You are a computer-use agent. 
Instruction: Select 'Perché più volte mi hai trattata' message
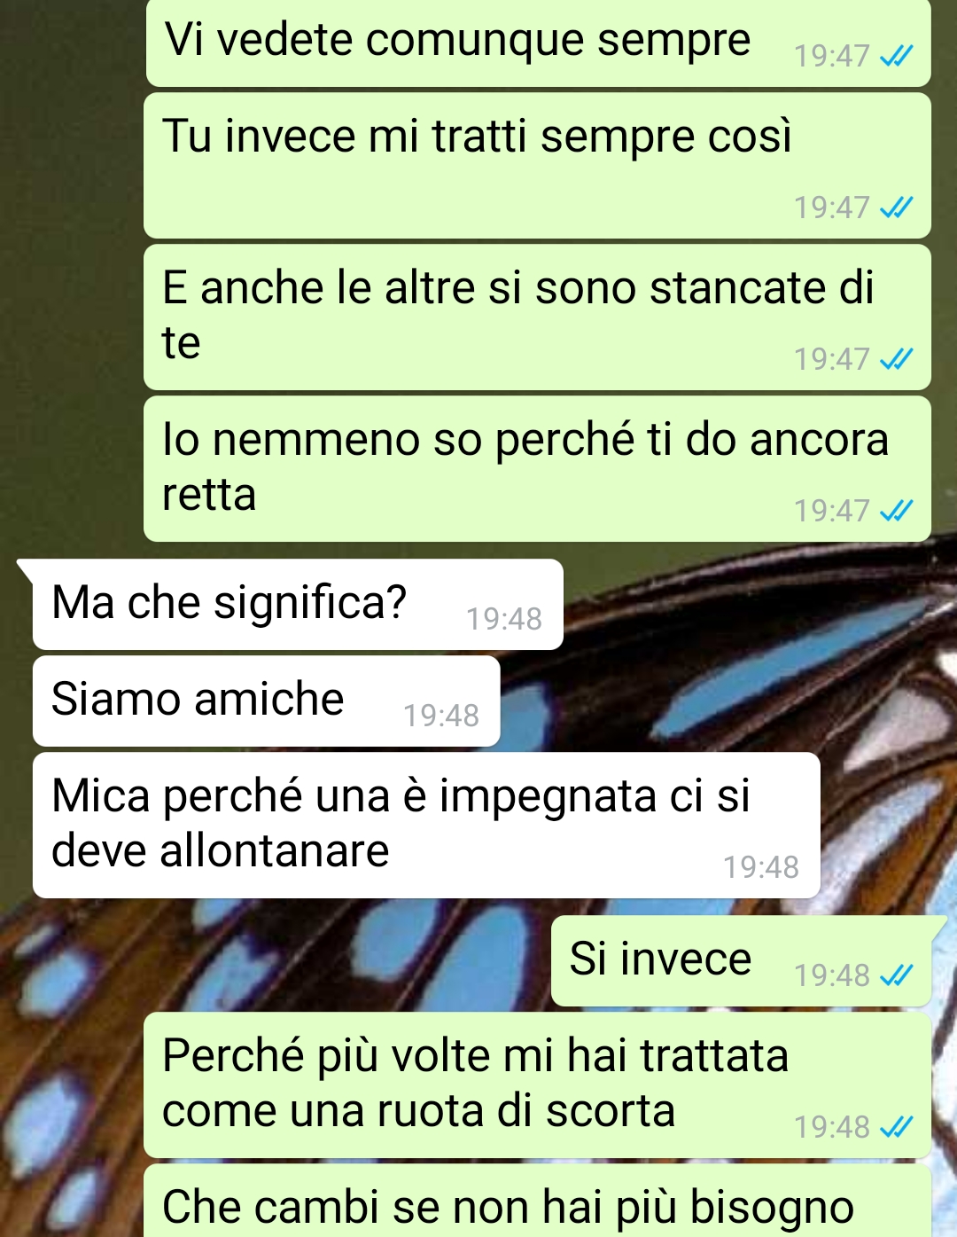538,1085
